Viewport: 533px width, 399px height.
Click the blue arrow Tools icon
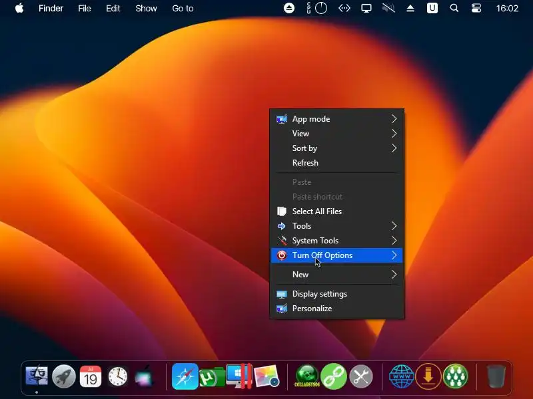(x=281, y=226)
